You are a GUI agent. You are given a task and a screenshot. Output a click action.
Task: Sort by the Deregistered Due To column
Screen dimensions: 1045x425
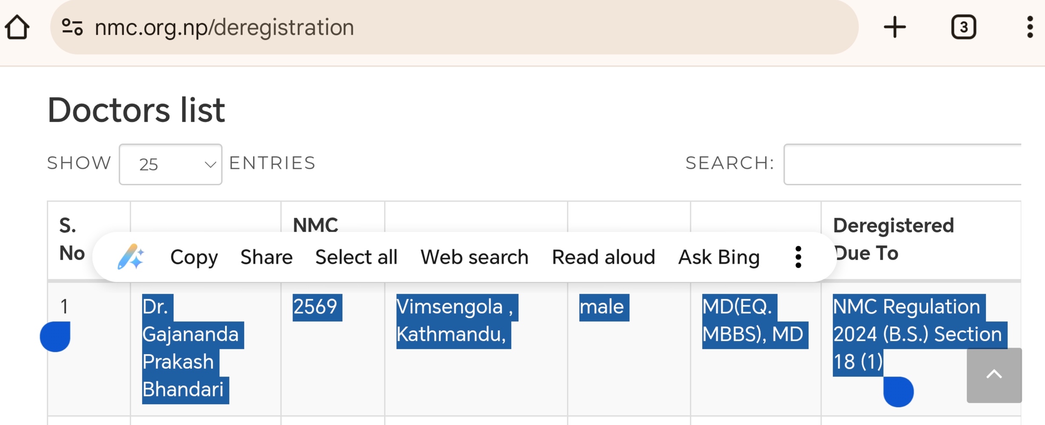click(893, 225)
